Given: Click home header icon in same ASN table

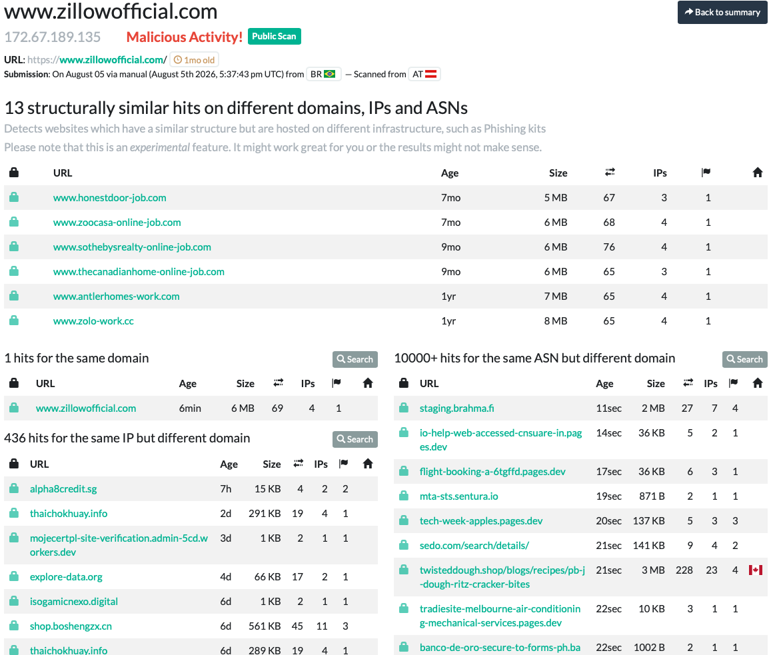Looking at the screenshot, I should click(x=757, y=382).
